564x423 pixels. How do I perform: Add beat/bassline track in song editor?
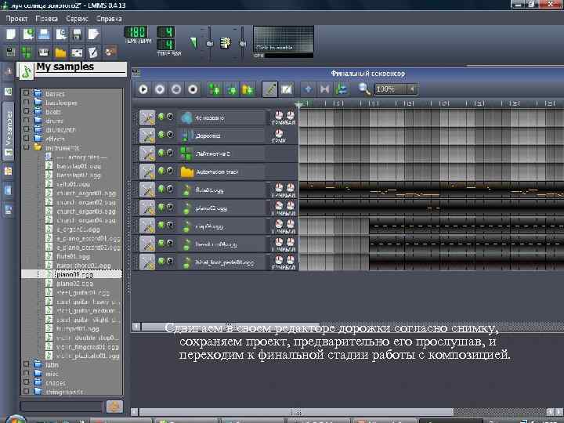[215, 89]
